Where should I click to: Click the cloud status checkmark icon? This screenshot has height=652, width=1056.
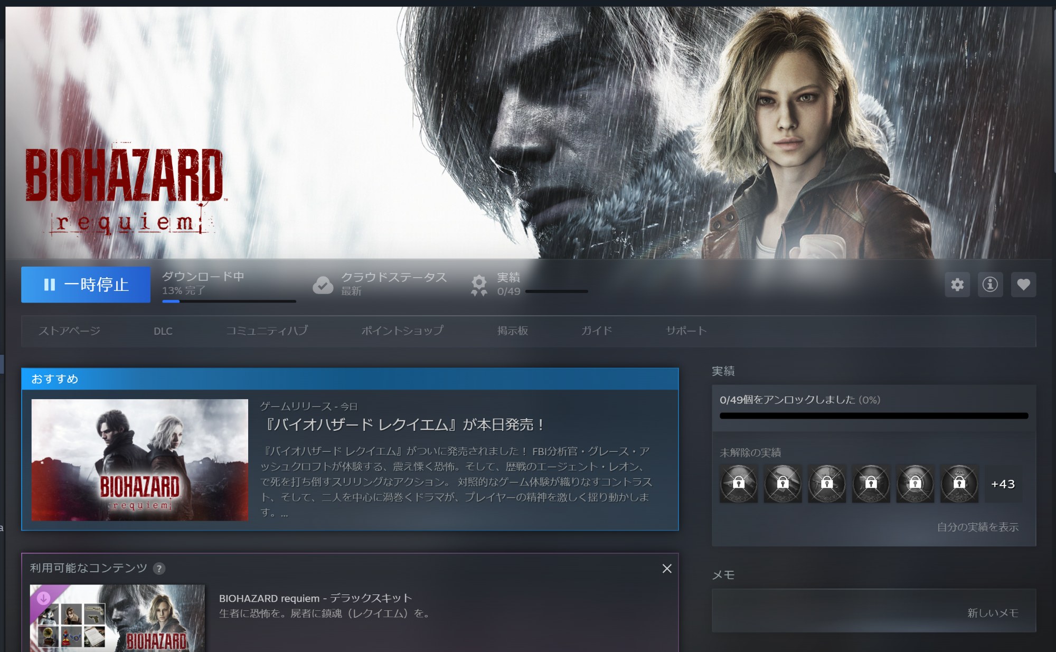point(323,285)
